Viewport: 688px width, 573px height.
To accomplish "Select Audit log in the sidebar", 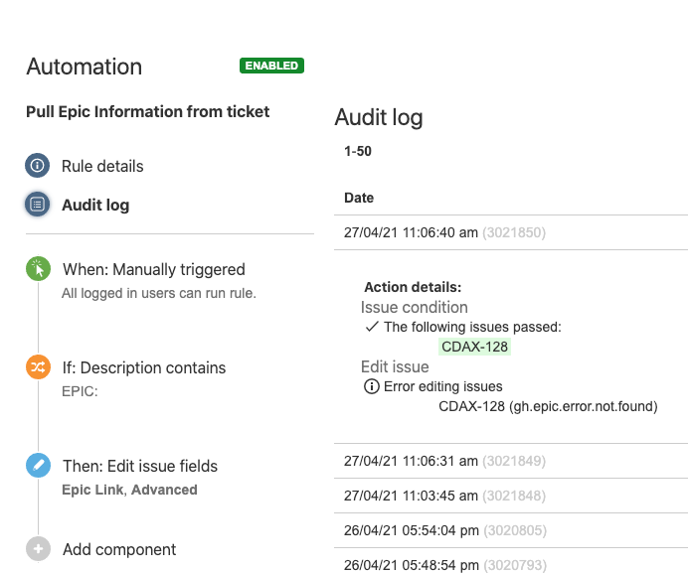I will pyautogui.click(x=95, y=206).
